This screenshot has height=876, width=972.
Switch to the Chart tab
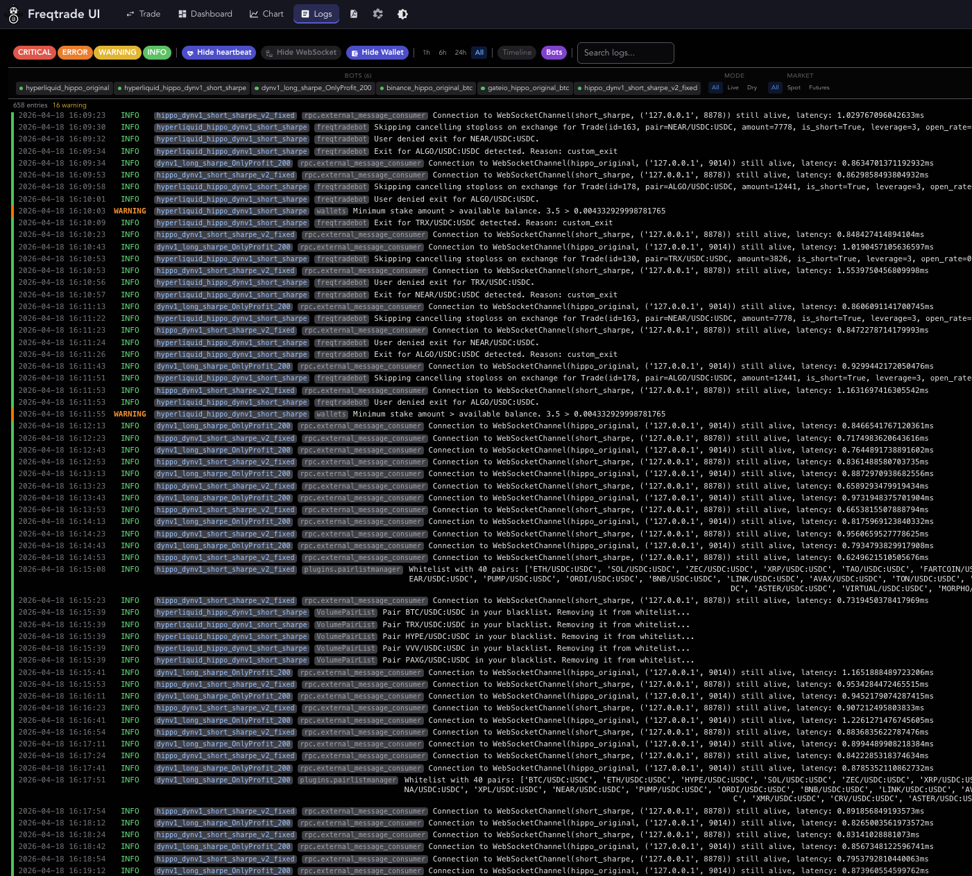coord(267,14)
